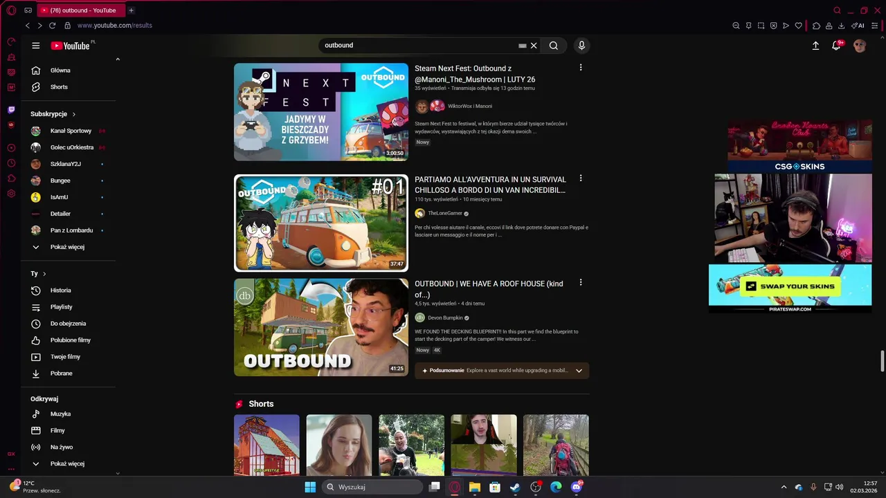Play the Devon Bumpkin OUTBOUND thumbnail
This screenshot has height=498, width=886.
pos(321,328)
